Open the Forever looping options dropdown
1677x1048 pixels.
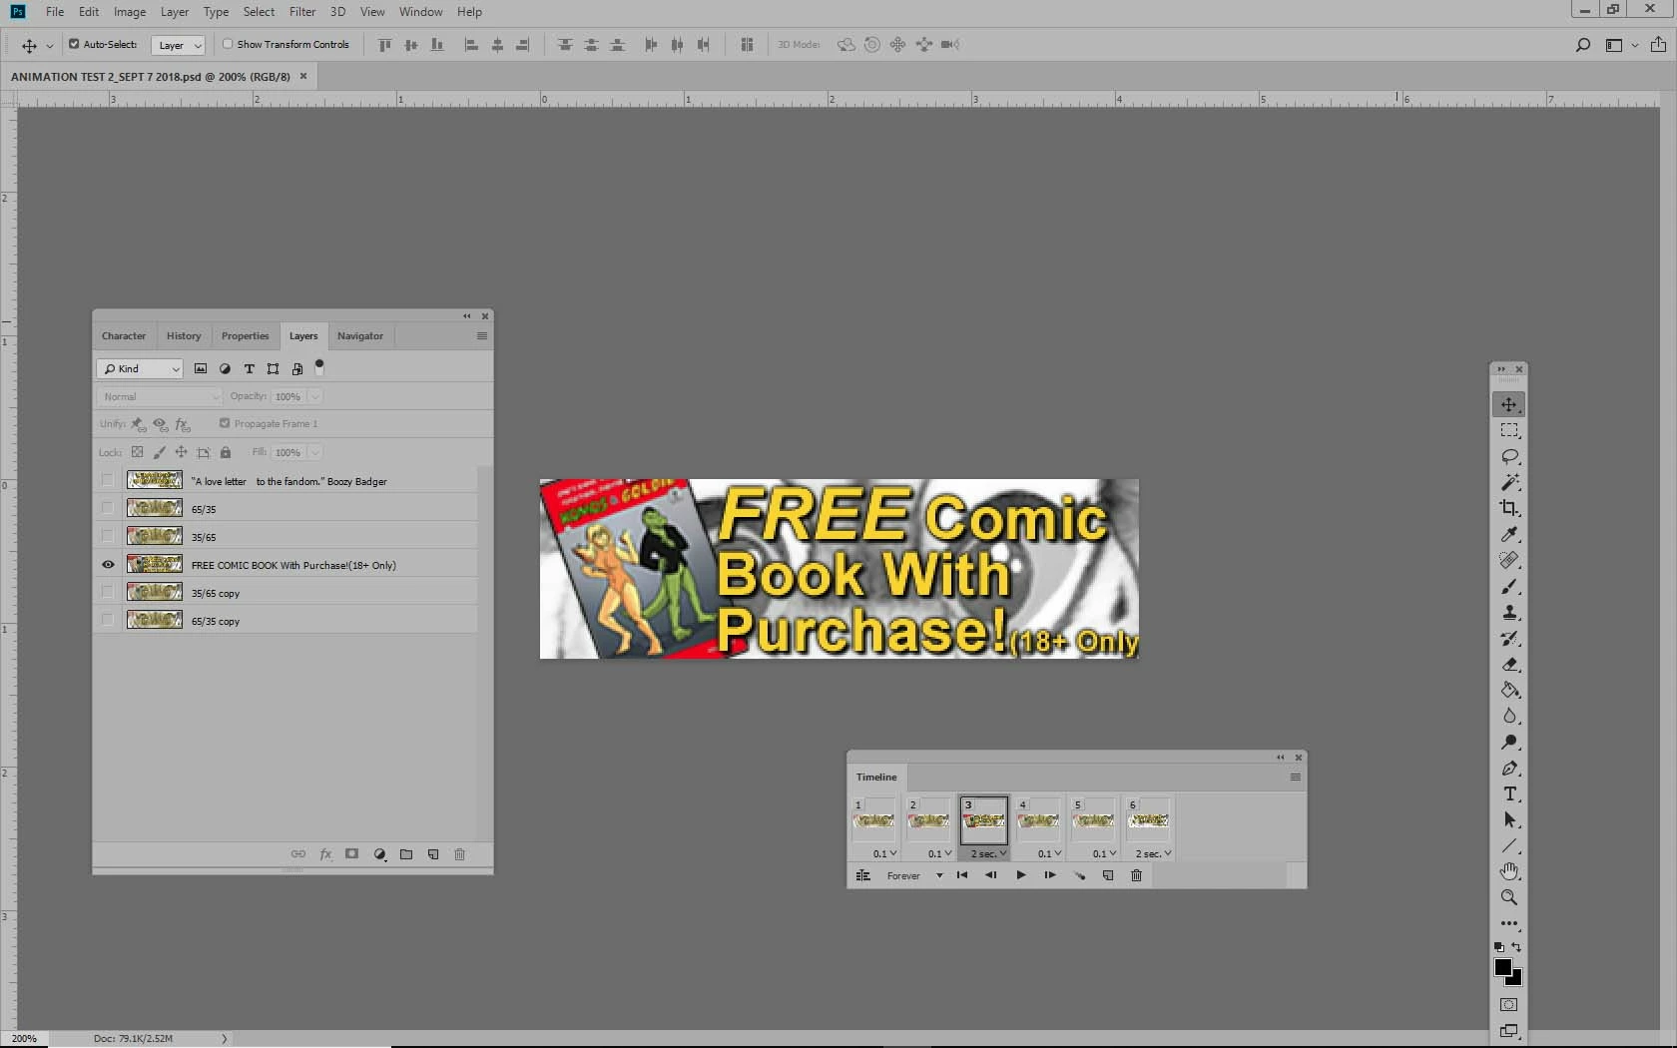[913, 875]
